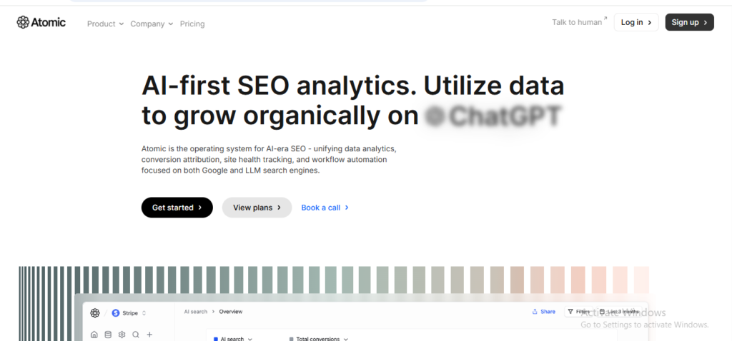Click the Atomic logo in the header

tap(41, 23)
